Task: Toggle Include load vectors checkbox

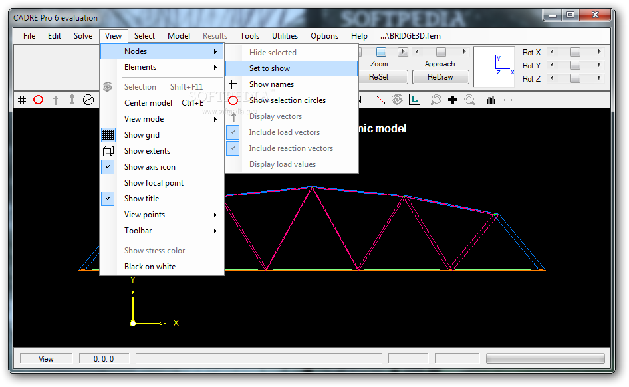Action: click(x=233, y=132)
